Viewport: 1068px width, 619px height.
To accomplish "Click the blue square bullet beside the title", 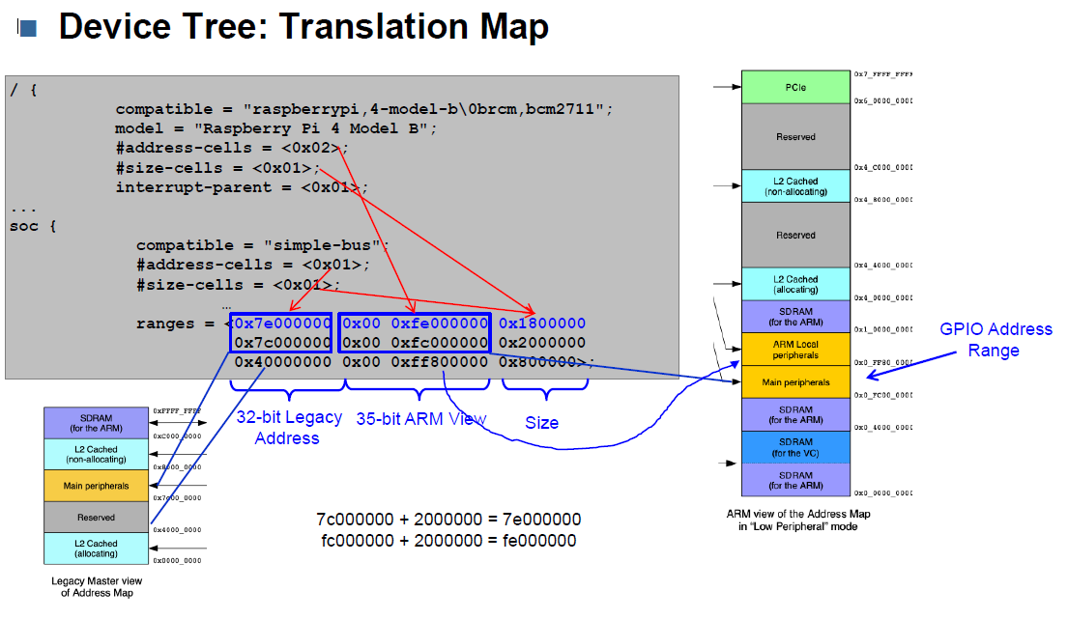I will tap(28, 29).
